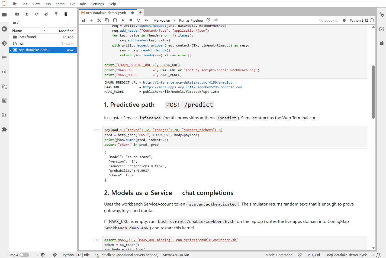Open notifications bell in status bar
The width and height of the screenshot is (386, 258).
coord(378,255)
